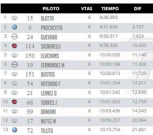Open driver name BLOTTA
The width and height of the screenshot is (153, 135).
[x=47, y=19]
